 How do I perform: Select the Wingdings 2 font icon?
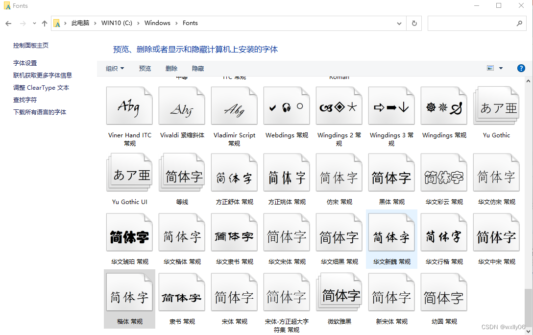(x=339, y=105)
